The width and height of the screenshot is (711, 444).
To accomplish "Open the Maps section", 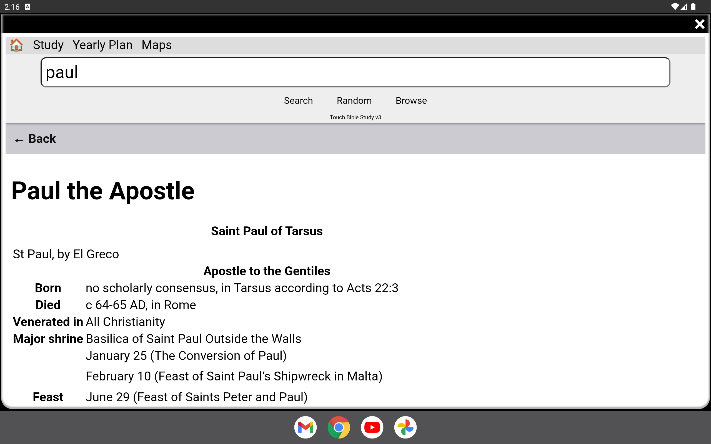I will 156,45.
